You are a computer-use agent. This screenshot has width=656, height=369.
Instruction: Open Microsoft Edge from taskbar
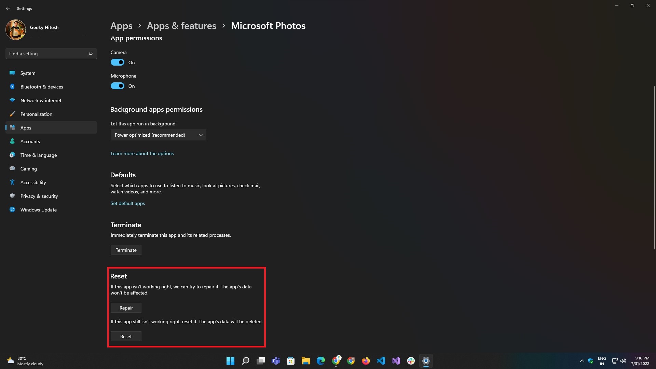[320, 361]
